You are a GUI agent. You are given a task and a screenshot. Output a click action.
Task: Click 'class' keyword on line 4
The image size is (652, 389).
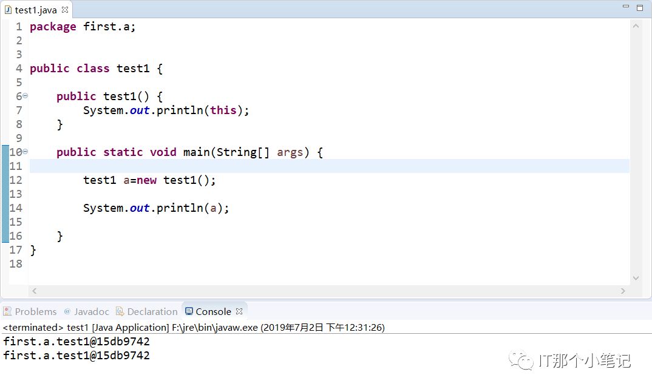click(93, 68)
